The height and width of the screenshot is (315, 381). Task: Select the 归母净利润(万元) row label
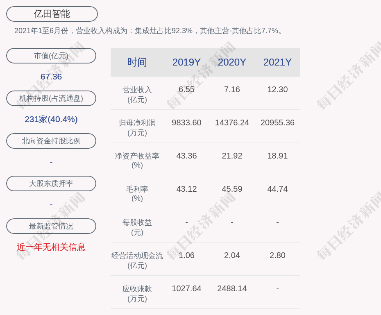click(137, 127)
